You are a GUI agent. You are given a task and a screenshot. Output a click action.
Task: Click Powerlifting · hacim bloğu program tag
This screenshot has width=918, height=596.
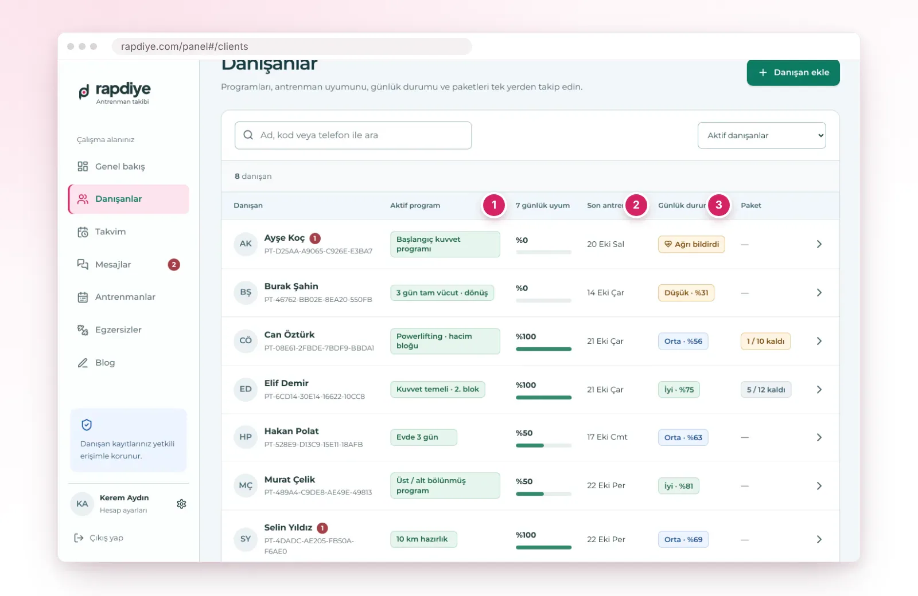[x=445, y=341]
